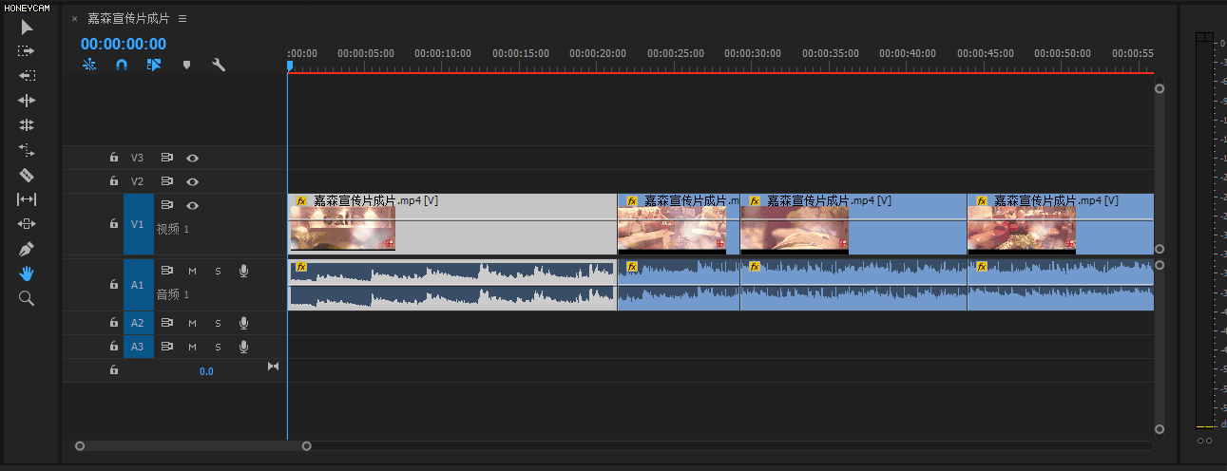The height and width of the screenshot is (471, 1227).
Task: Solo the A2 audio track
Action: coord(218,323)
